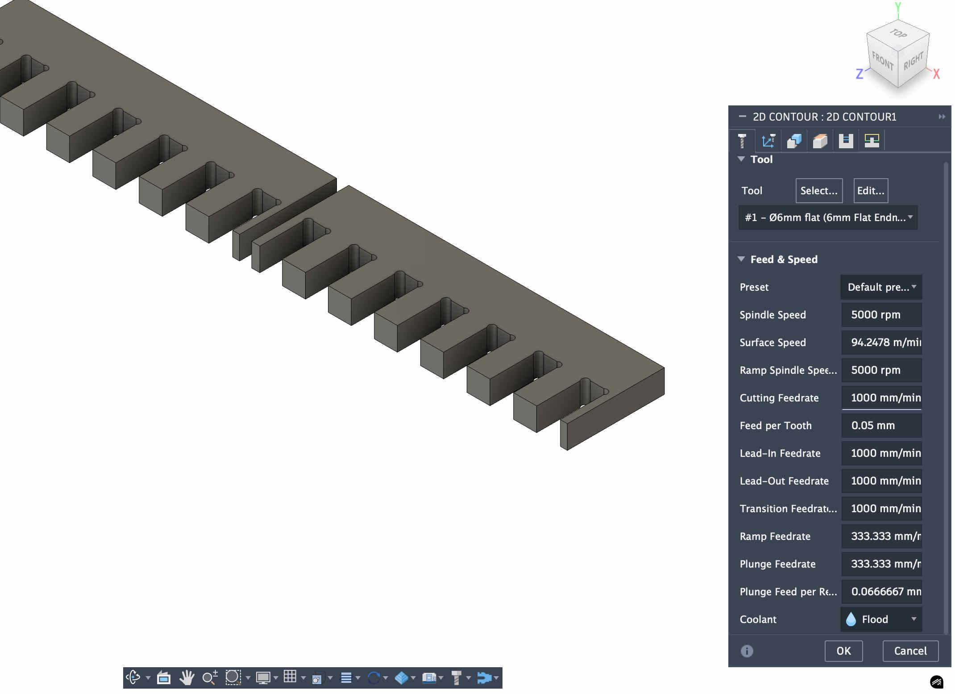Switch to the Heights tab

coord(820,141)
